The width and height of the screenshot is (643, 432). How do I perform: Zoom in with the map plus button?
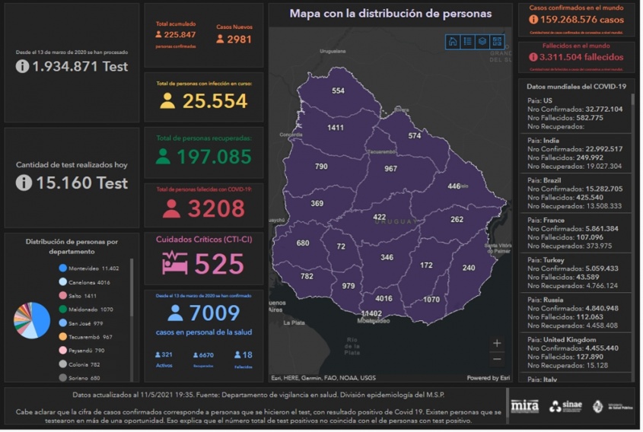click(x=497, y=344)
